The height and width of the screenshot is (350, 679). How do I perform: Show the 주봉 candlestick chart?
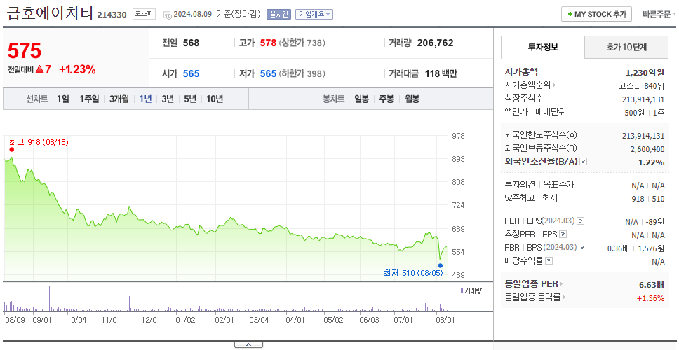pyautogui.click(x=386, y=99)
